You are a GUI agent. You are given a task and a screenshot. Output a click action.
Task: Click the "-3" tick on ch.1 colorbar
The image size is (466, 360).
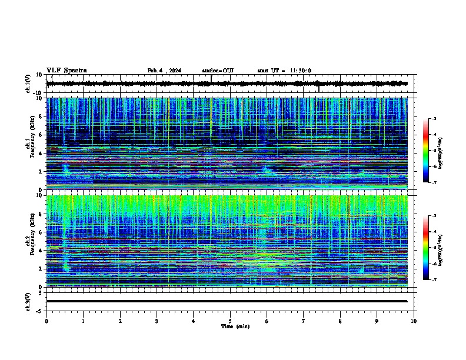point(434,118)
